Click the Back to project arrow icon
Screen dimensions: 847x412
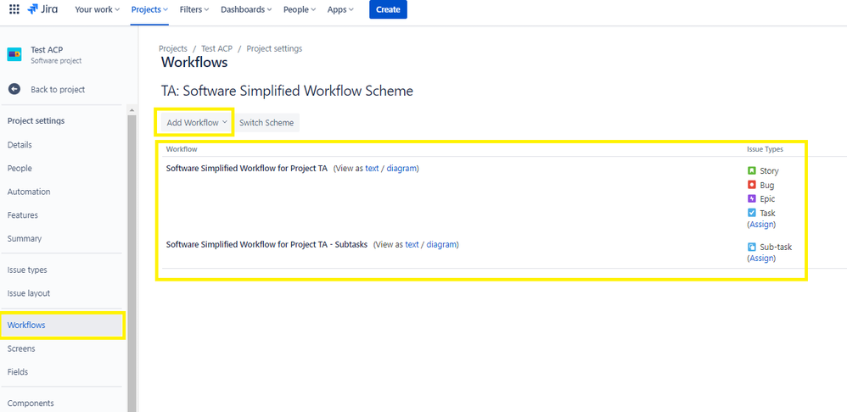point(14,90)
